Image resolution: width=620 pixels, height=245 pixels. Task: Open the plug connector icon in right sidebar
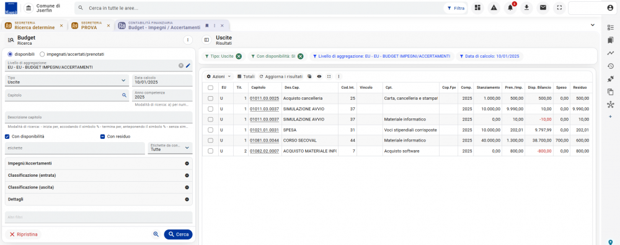(611, 79)
